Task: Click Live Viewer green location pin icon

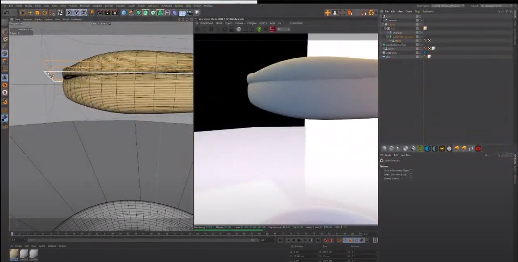Action: [x=259, y=29]
